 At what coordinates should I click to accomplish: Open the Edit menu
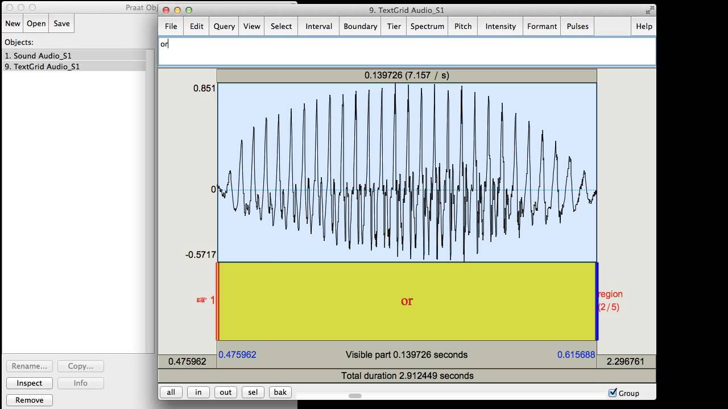click(x=196, y=26)
